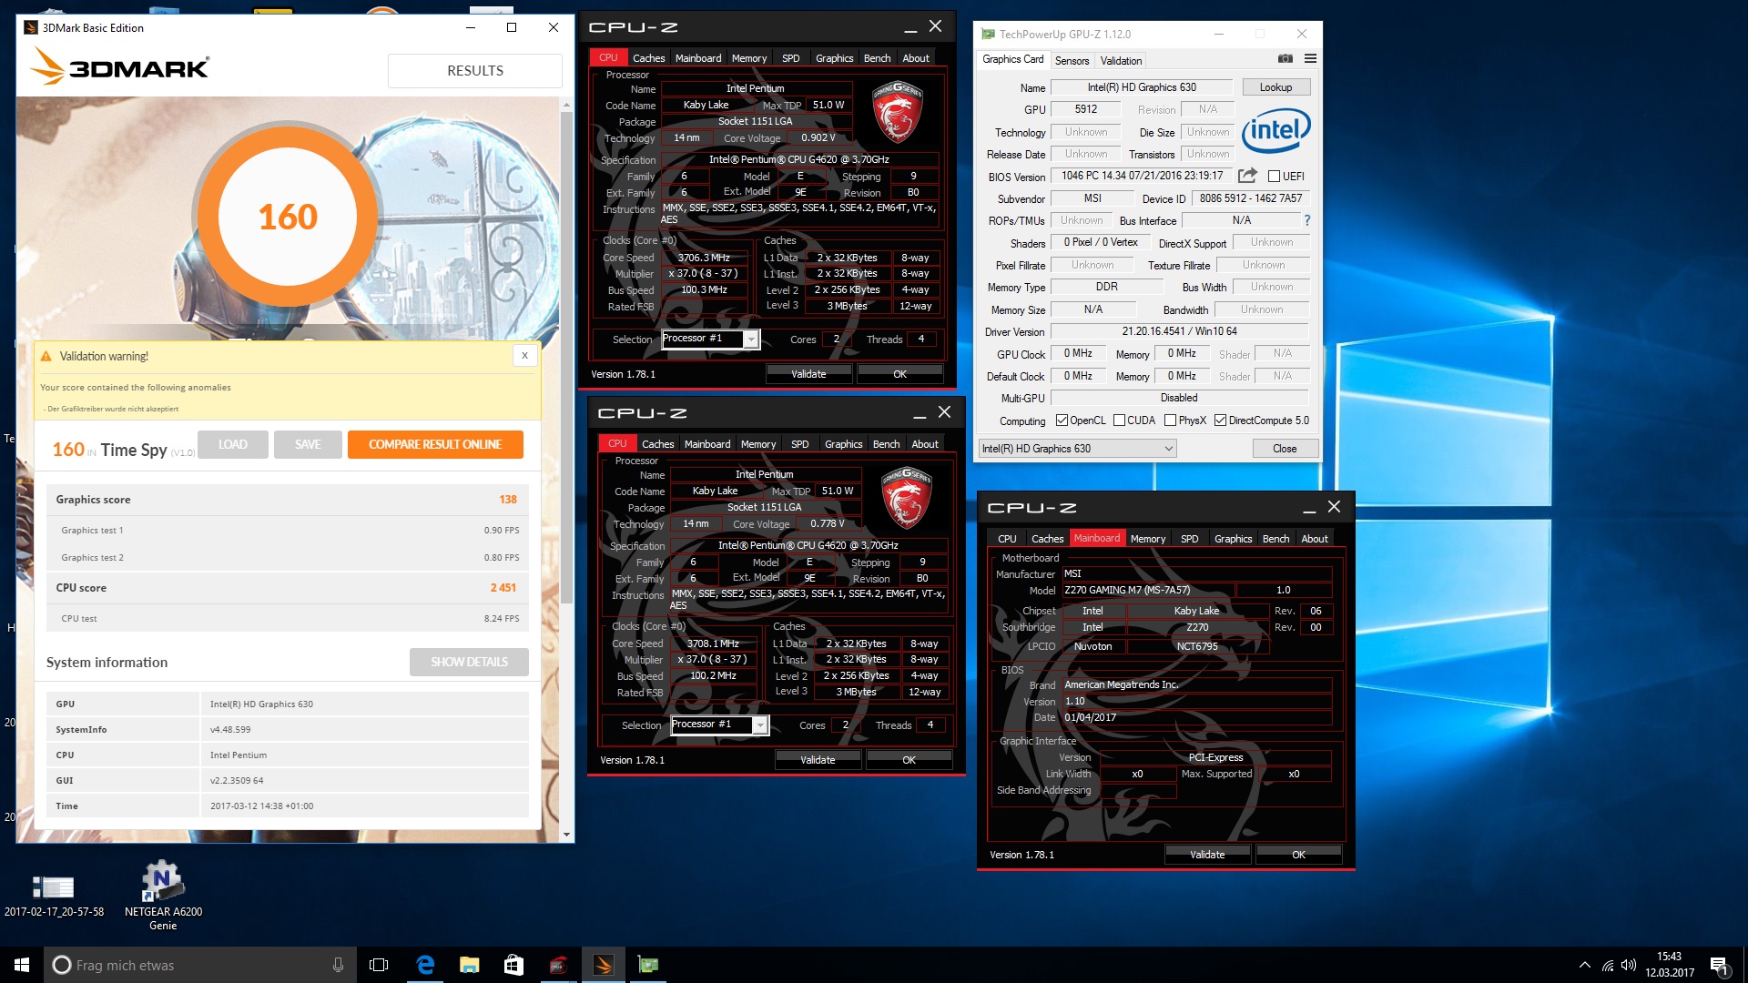Image resolution: width=1748 pixels, height=983 pixels.
Task: Open the Graphics tab in bottom-right CPU-Z
Action: [x=1233, y=538]
